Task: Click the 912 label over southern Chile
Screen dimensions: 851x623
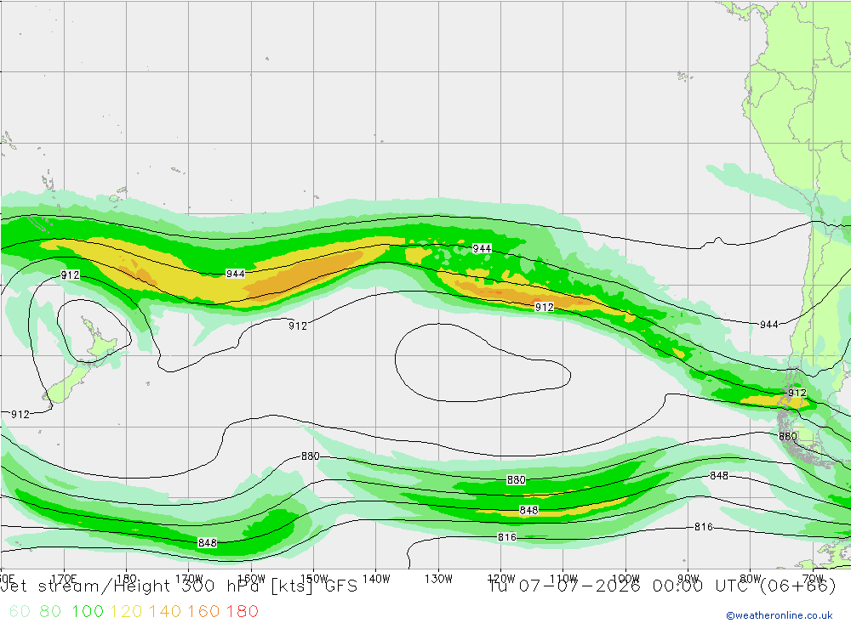Action: click(x=797, y=393)
